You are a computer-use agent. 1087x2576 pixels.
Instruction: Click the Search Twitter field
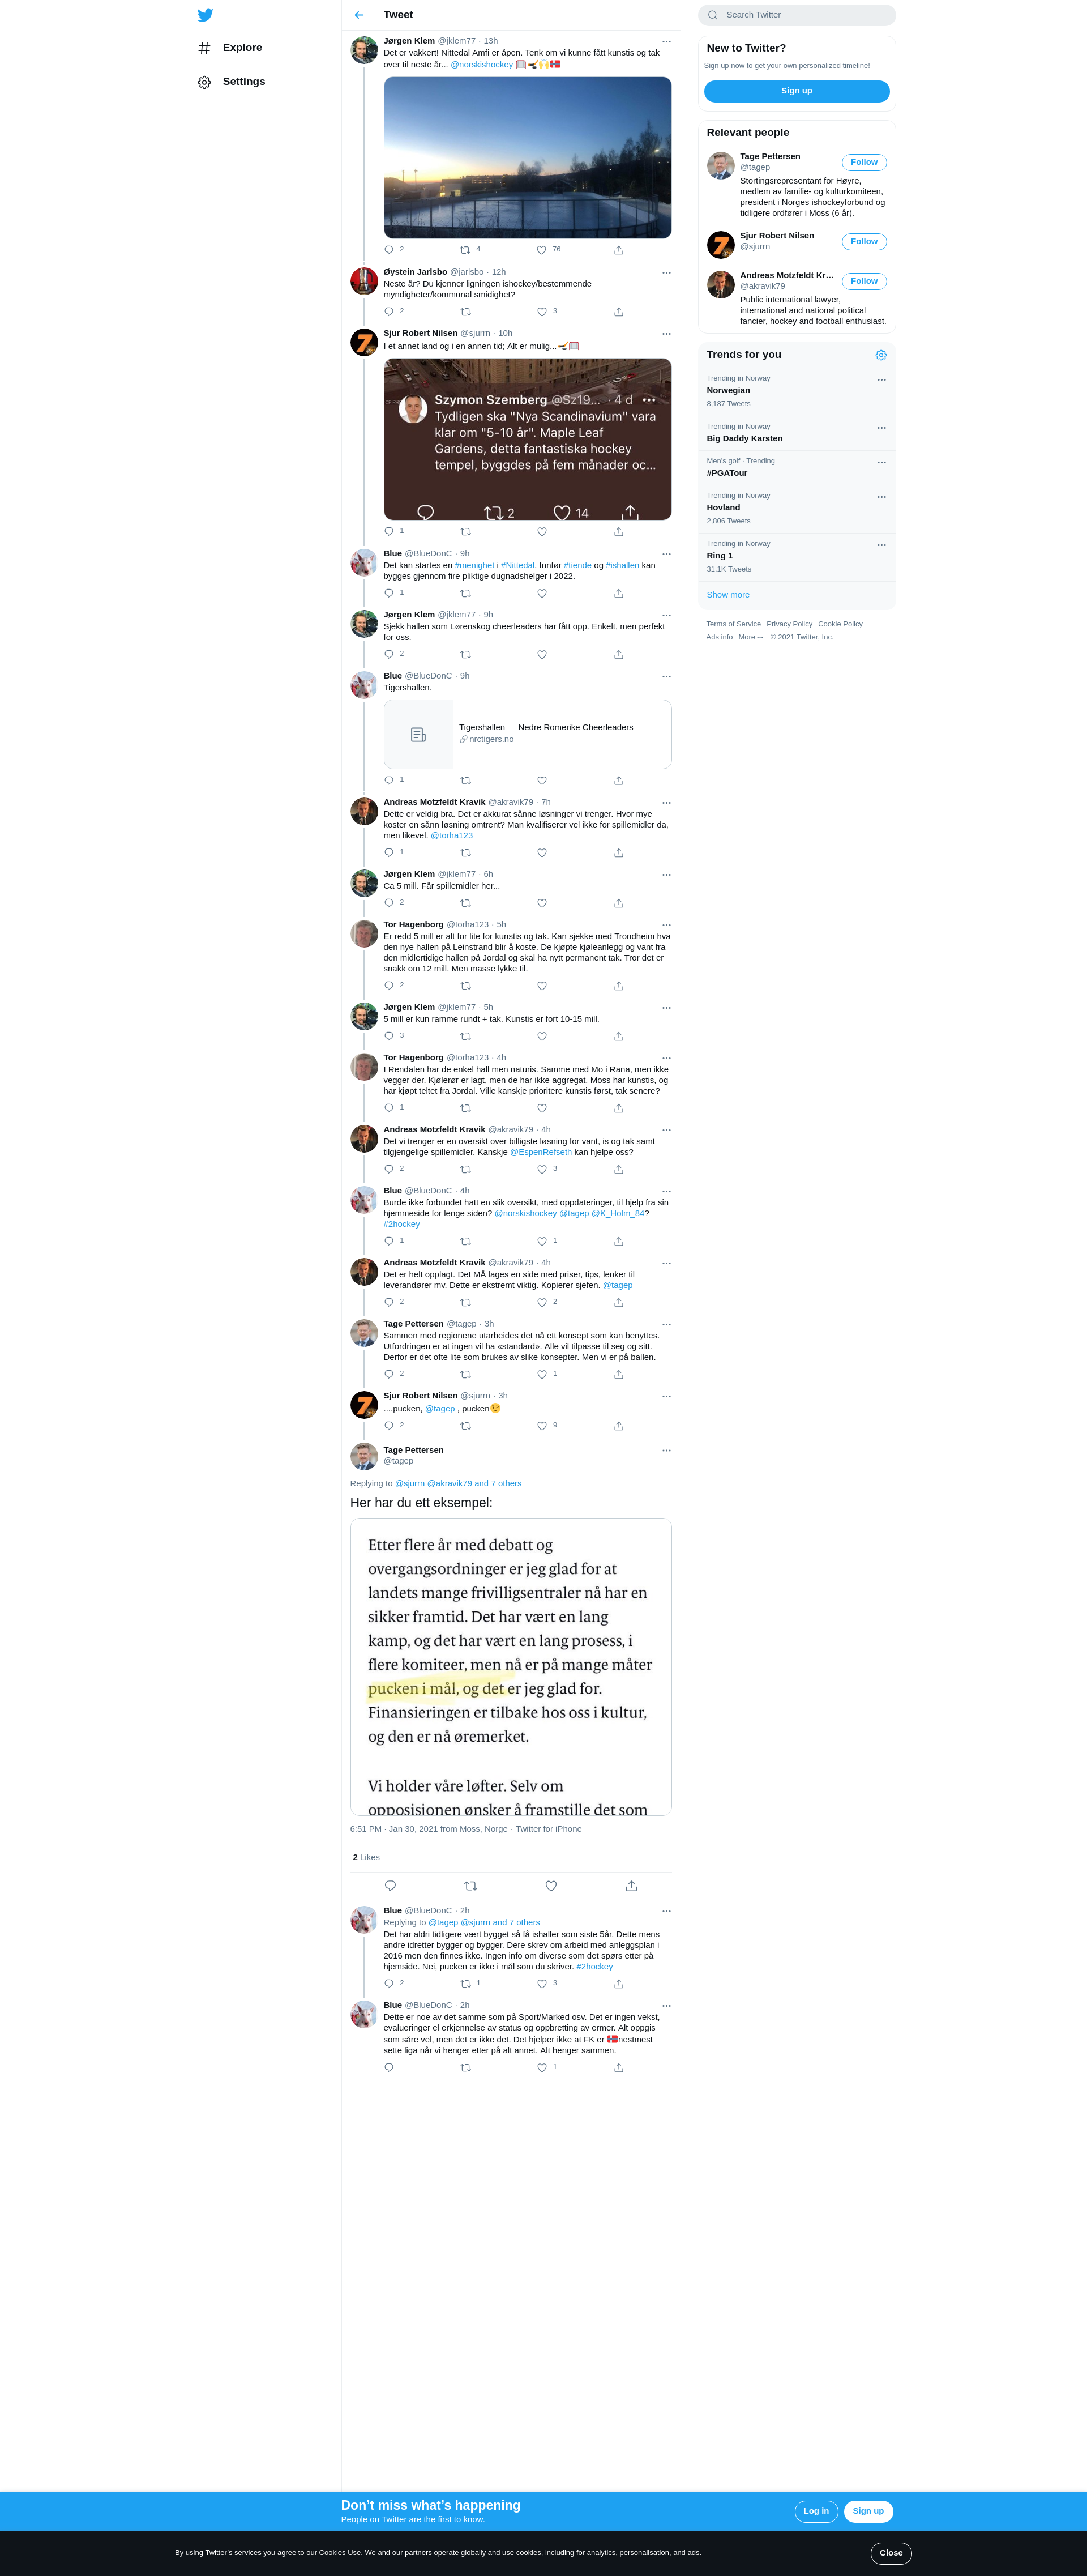point(797,15)
